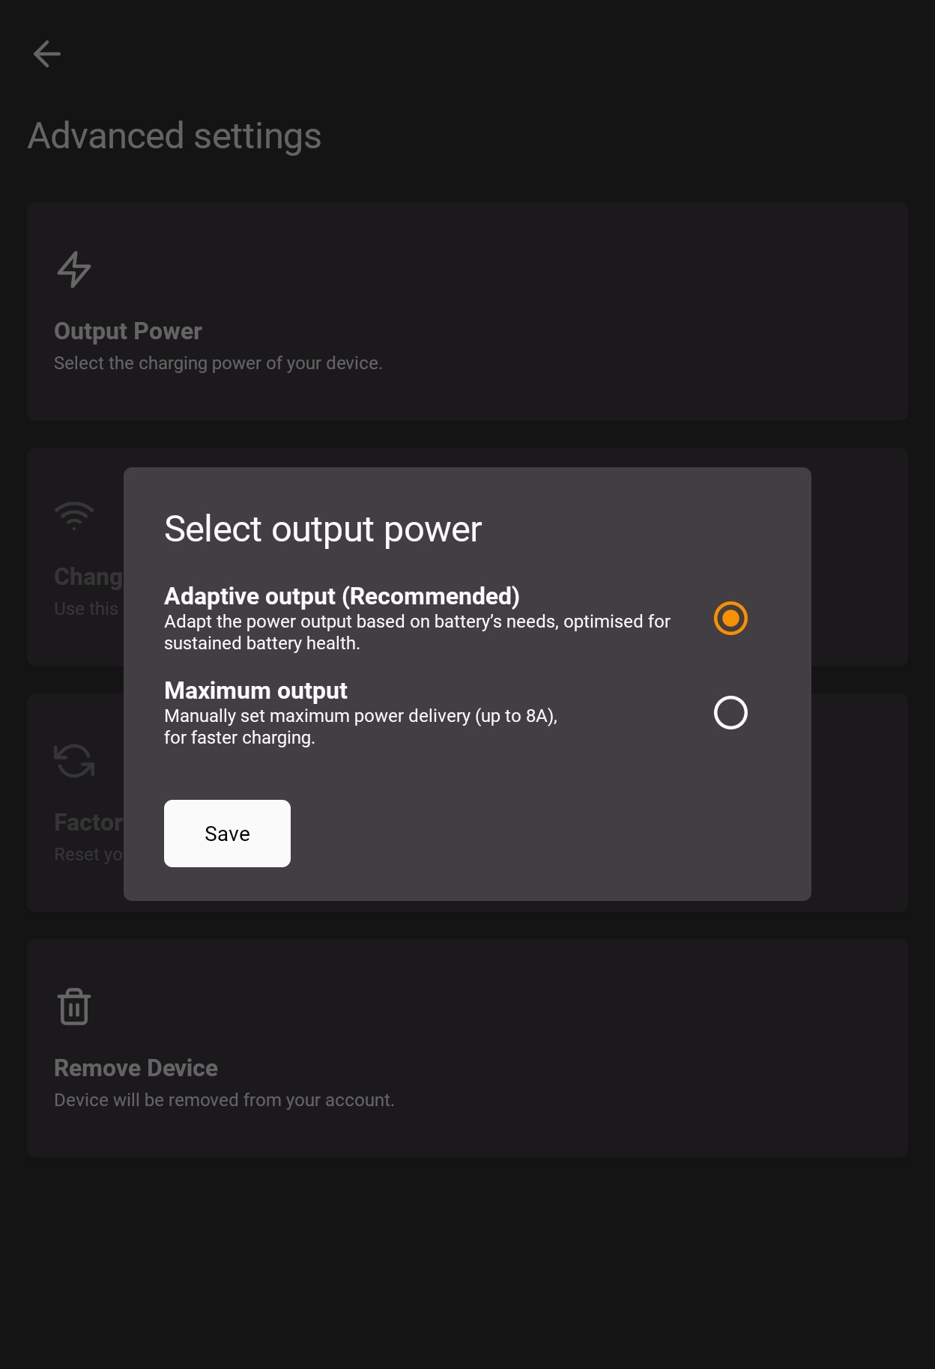Click the partially hidden Factory reset title
935x1369 pixels.
coord(88,822)
